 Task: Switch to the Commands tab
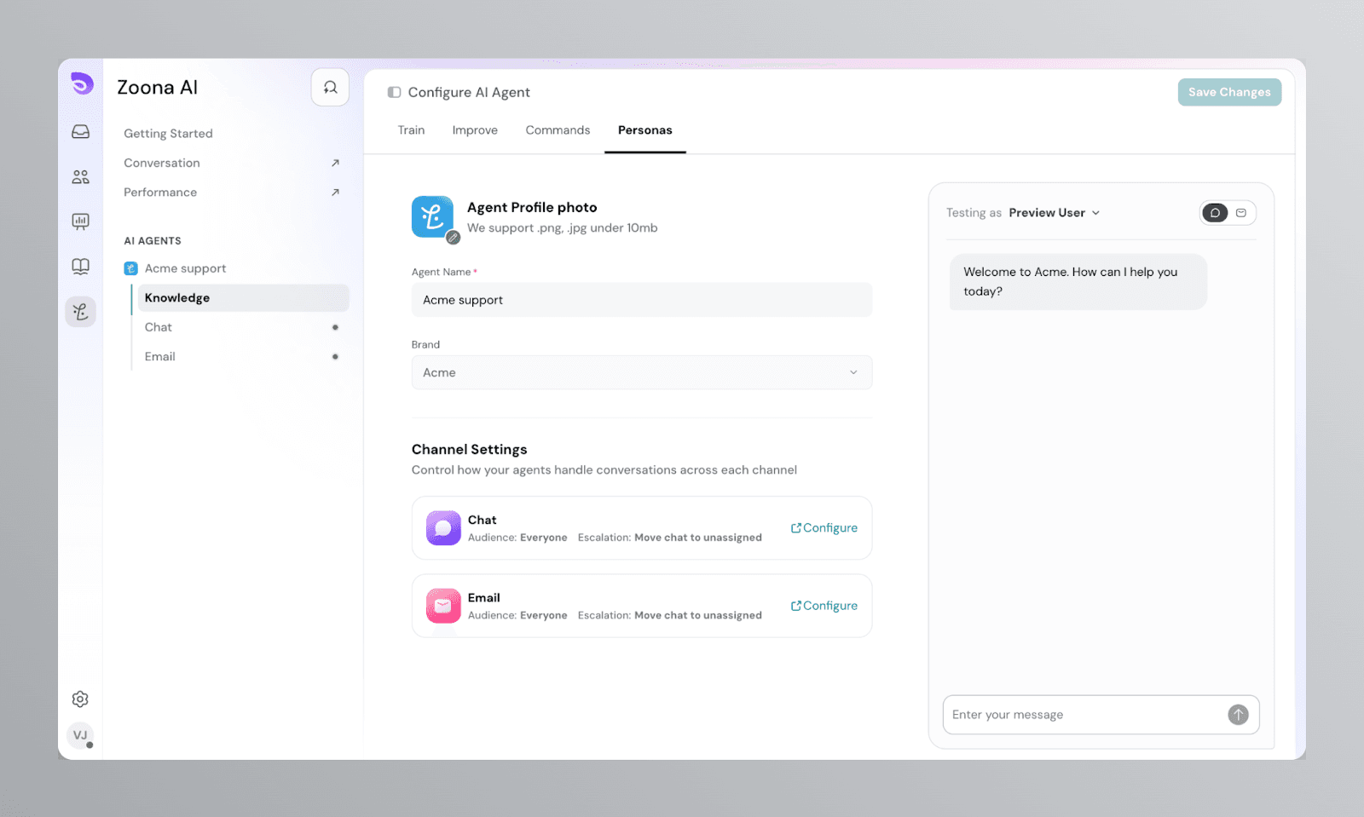(x=558, y=130)
